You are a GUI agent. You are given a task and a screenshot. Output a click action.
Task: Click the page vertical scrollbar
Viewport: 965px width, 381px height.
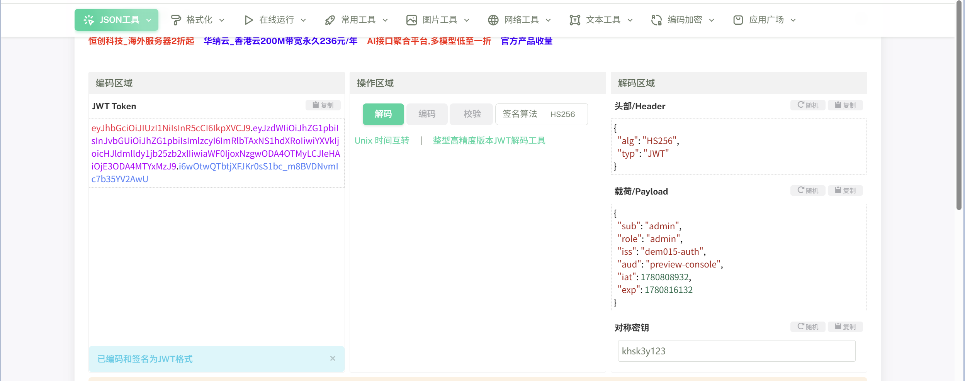(x=959, y=105)
